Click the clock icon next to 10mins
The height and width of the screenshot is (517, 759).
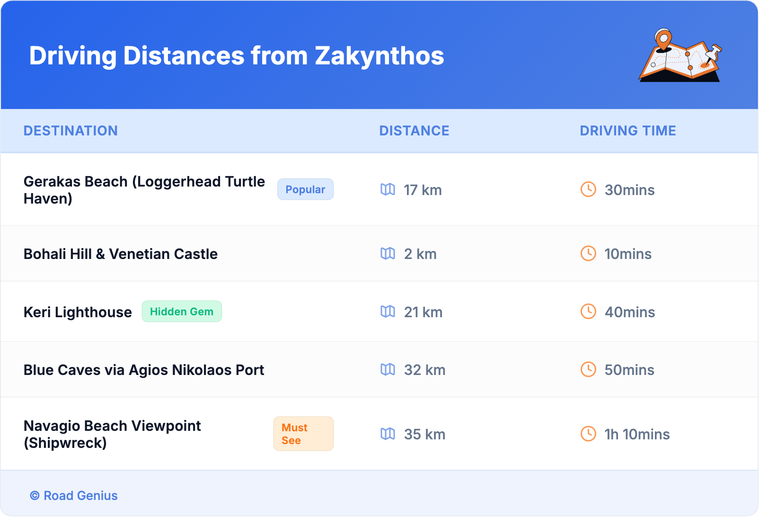(588, 253)
